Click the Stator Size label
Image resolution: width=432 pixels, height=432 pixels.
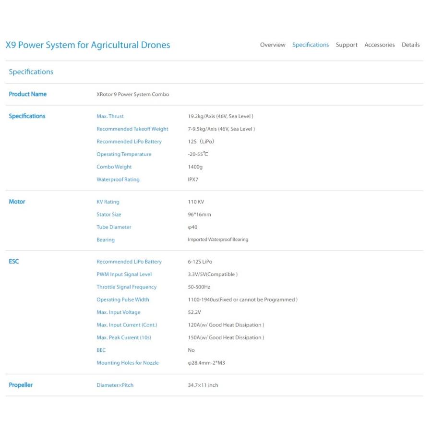tap(109, 215)
